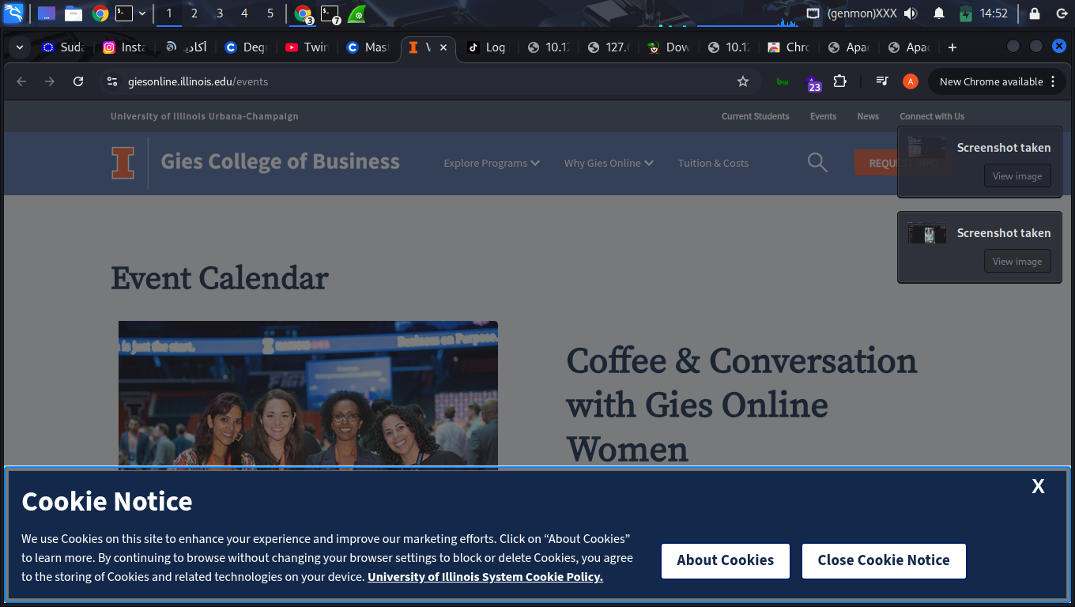View image in first Screenshot taken notification
This screenshot has width=1075, height=607.
pos(1017,176)
